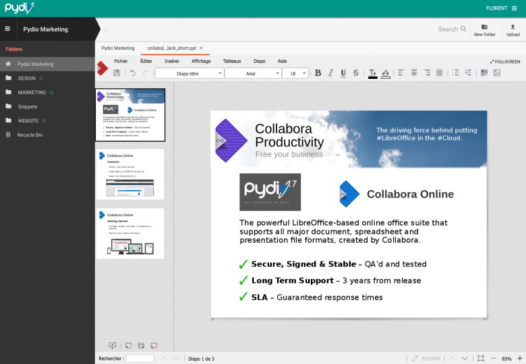
Task: Toggle strikethrough formatting
Action: 355,73
